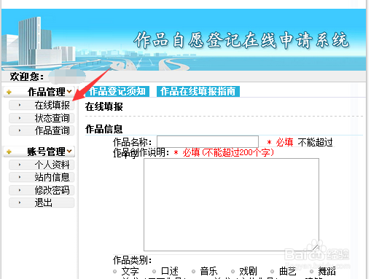Collapse the 账号管理 section chevron
Image resolution: width=371 pixels, height=279 pixels.
coord(69,151)
